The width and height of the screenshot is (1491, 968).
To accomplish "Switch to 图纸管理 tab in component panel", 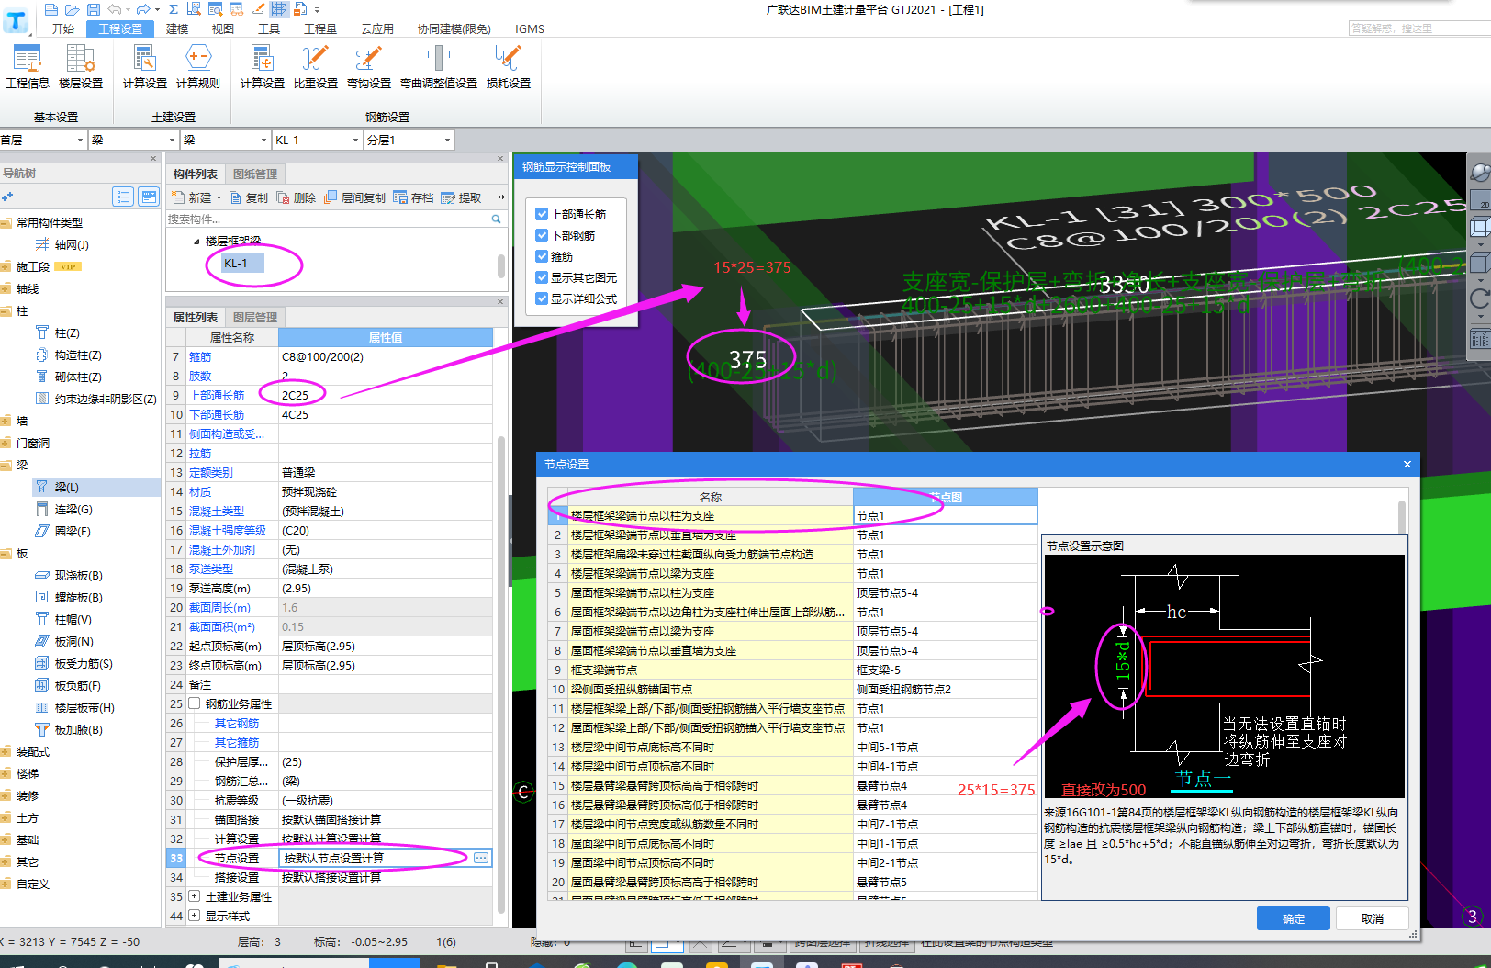I will [255, 174].
